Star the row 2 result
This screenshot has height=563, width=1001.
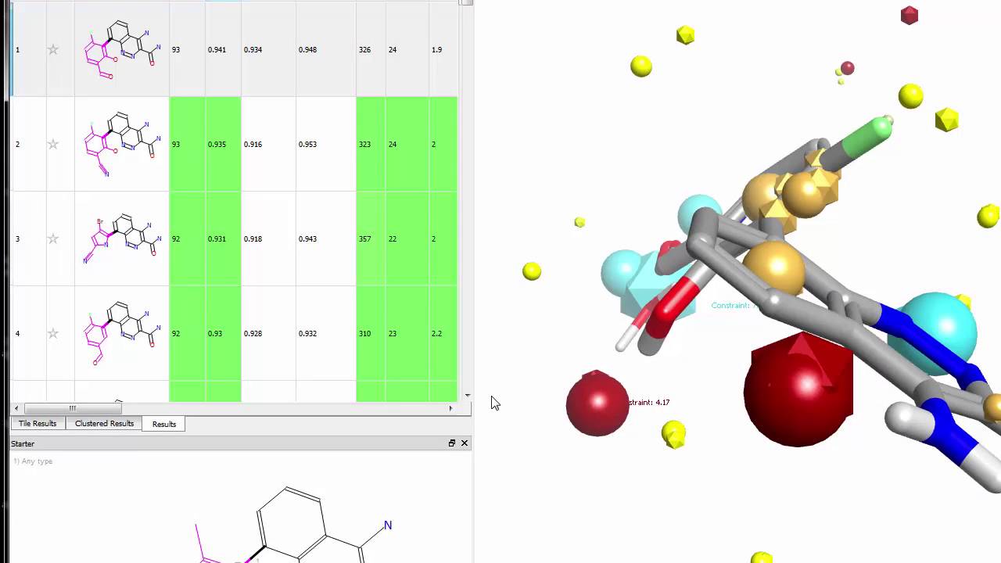pos(53,144)
